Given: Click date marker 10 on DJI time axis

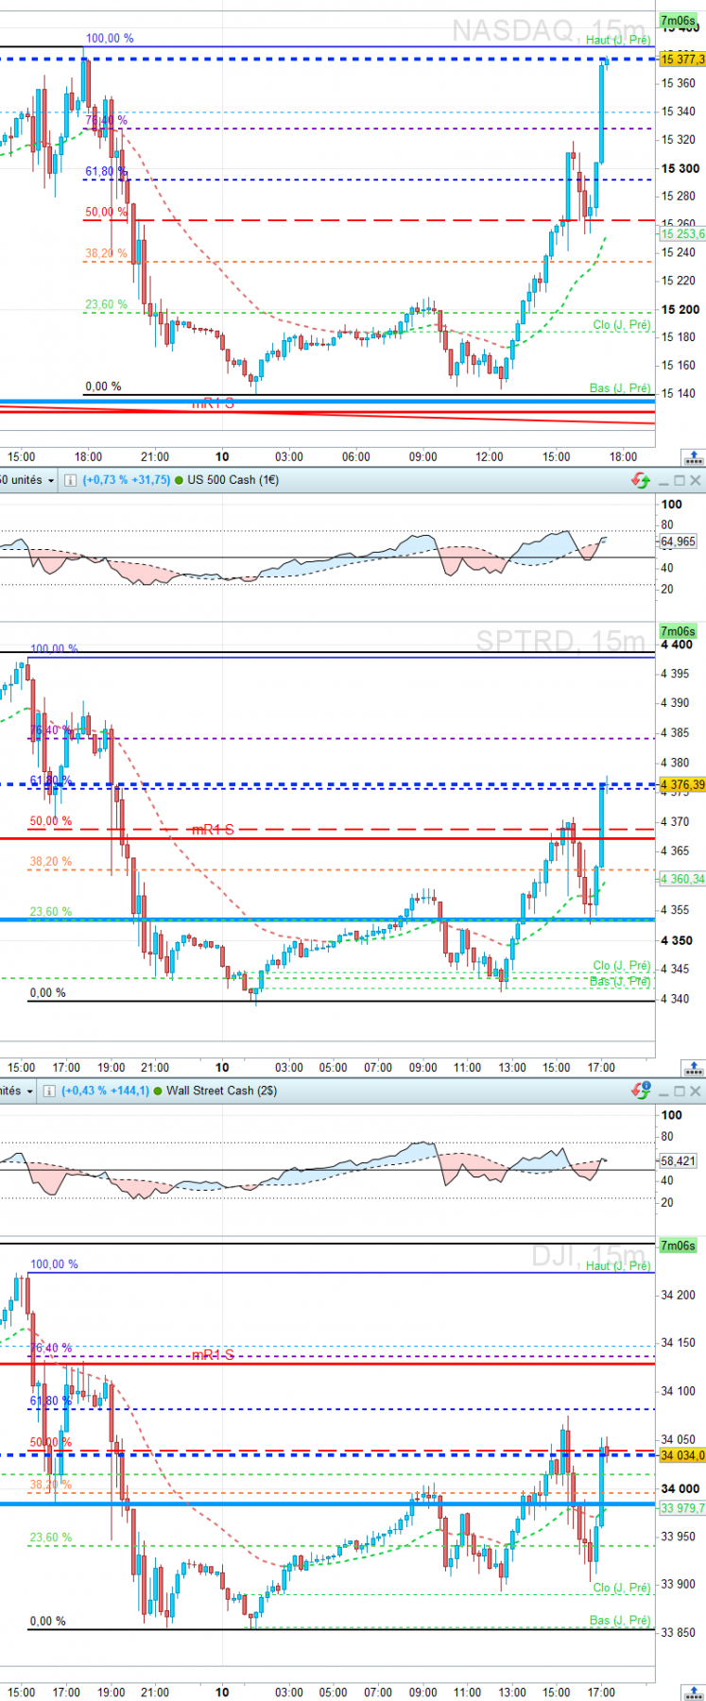Looking at the screenshot, I should [222, 1692].
